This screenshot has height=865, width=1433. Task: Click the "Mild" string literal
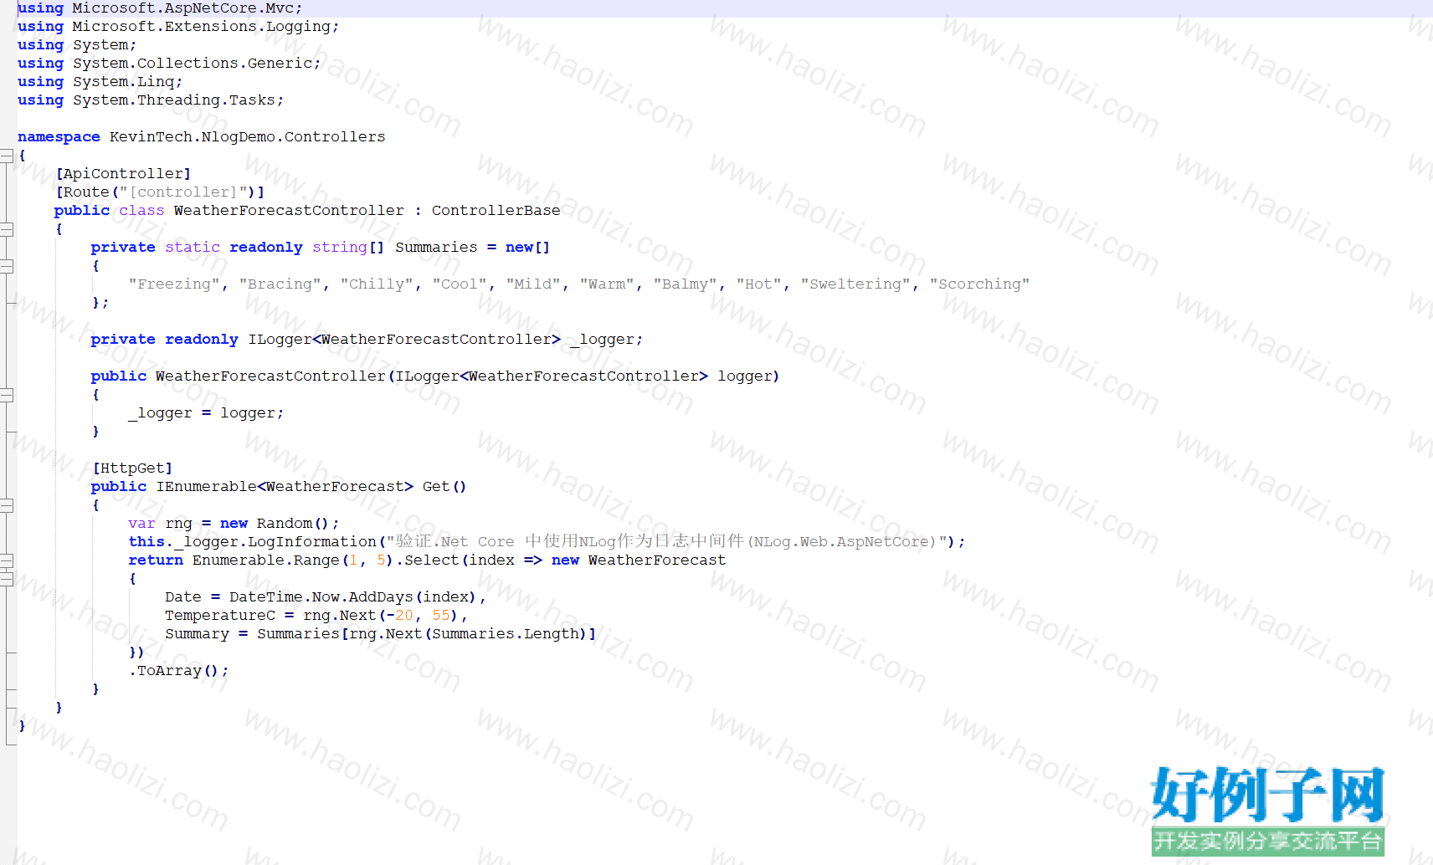pyautogui.click(x=533, y=284)
